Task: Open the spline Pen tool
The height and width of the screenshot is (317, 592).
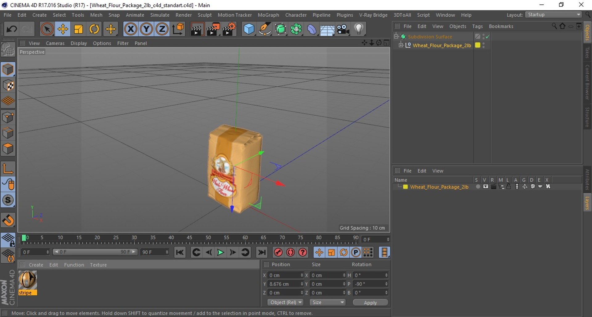Action: [265, 29]
